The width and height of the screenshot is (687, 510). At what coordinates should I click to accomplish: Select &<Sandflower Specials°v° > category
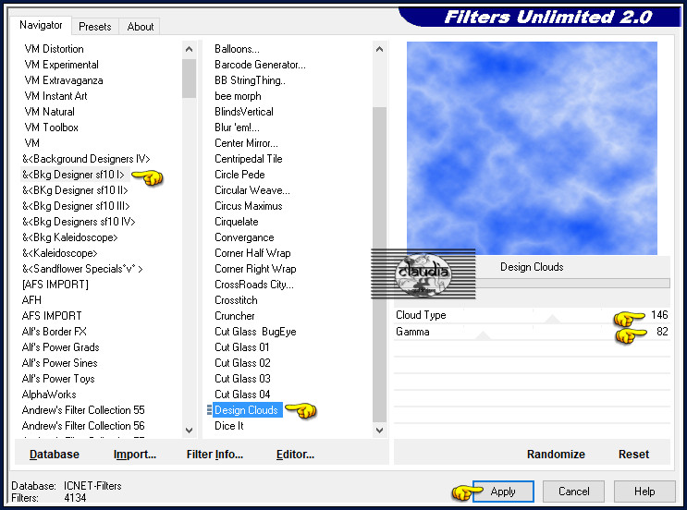coord(82,269)
